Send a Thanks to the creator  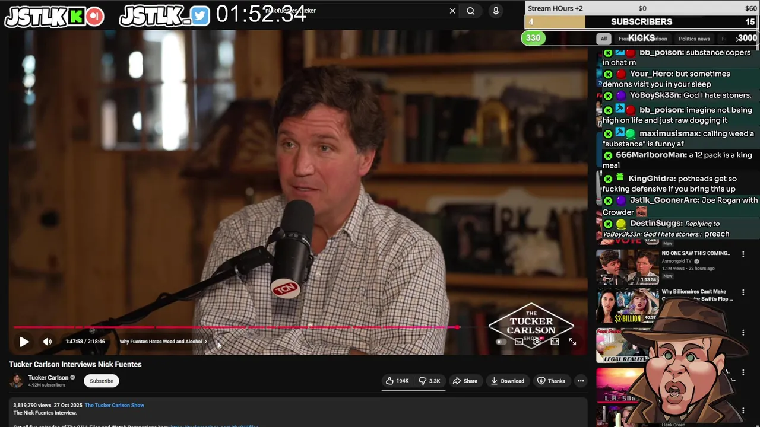point(552,381)
